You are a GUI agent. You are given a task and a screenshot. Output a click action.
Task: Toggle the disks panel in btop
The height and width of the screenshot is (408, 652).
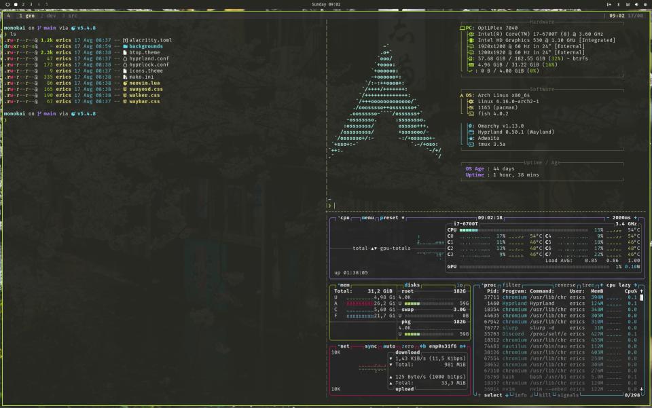point(412,285)
